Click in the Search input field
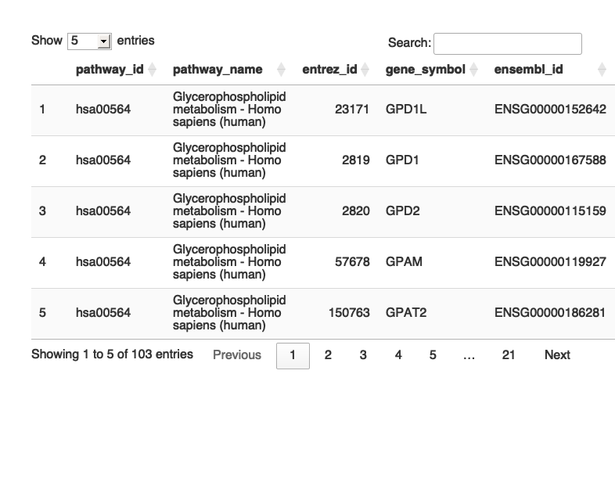Image resolution: width=615 pixels, height=482 pixels. (x=507, y=44)
